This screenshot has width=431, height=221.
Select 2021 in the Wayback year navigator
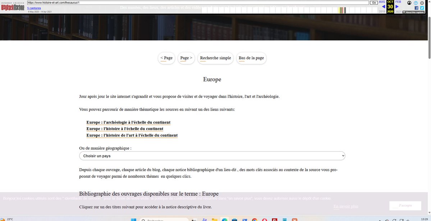click(398, 11)
